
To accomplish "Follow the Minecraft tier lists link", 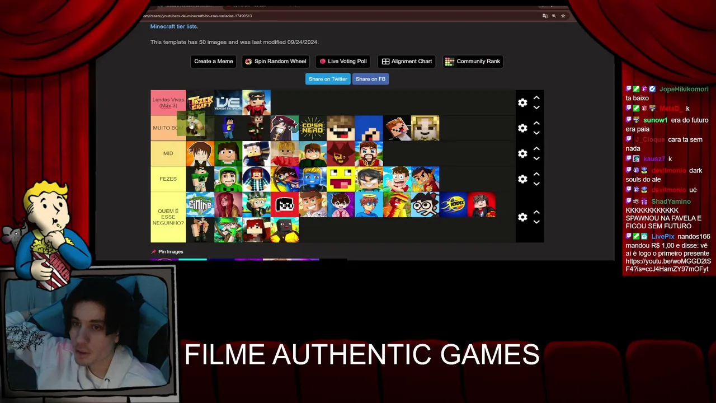I will point(173,26).
